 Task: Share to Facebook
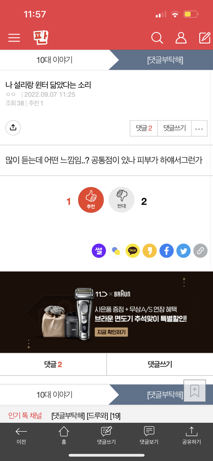pyautogui.click(x=166, y=251)
